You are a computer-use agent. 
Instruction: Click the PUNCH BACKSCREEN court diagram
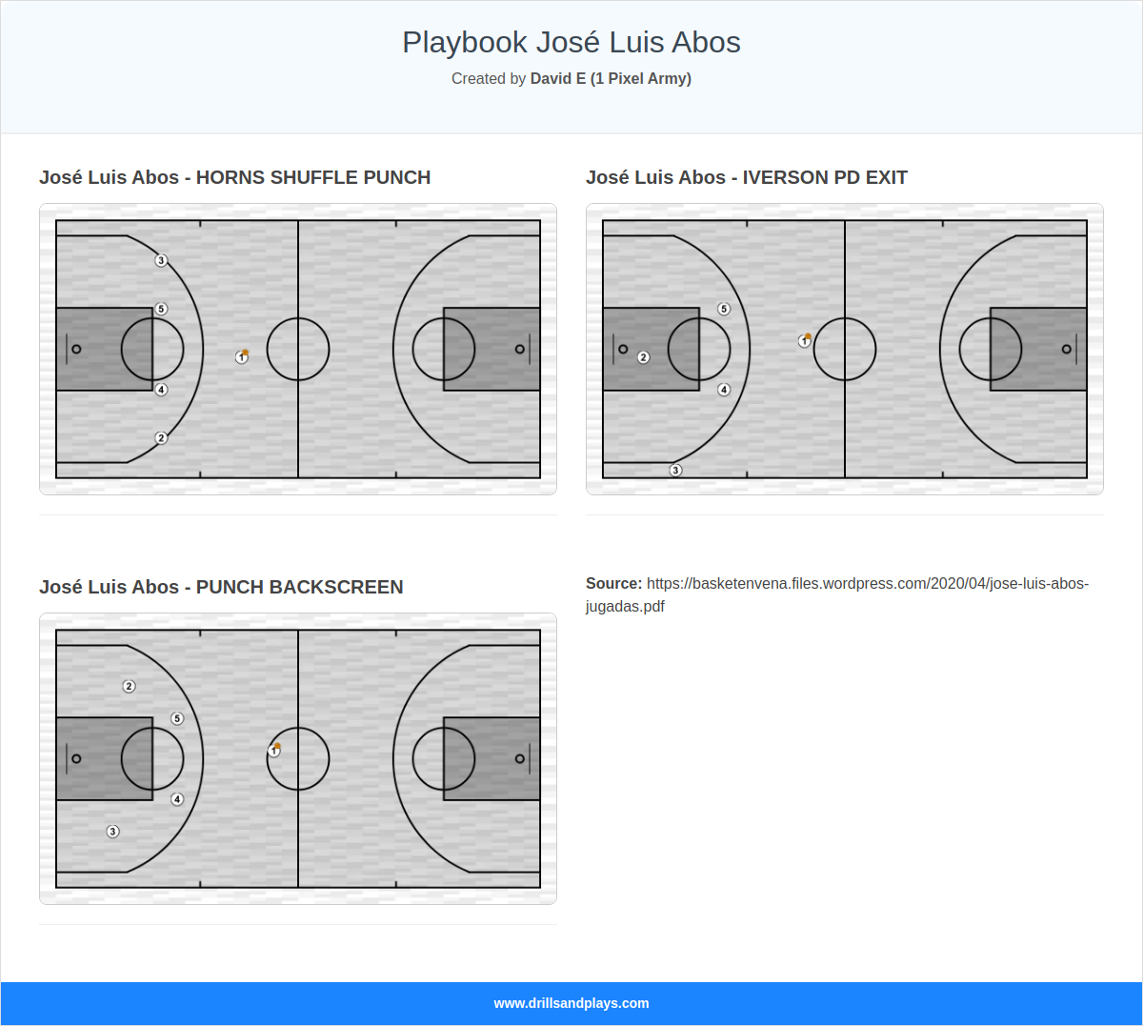click(x=297, y=758)
